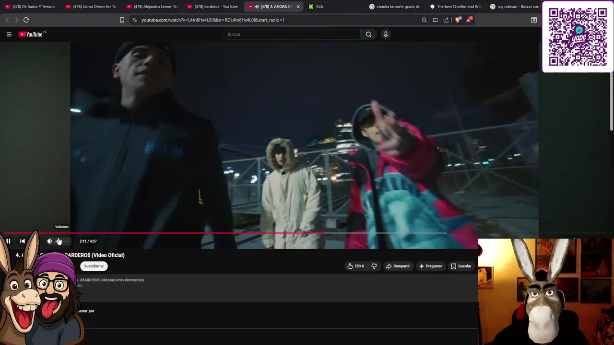This screenshot has width=614, height=345.
Task: Click the Suscribirme button
Action: coord(94,266)
